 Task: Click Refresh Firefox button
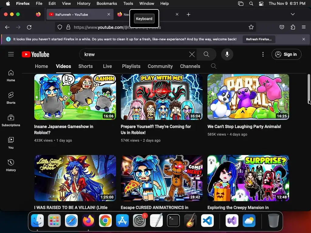[x=259, y=39]
